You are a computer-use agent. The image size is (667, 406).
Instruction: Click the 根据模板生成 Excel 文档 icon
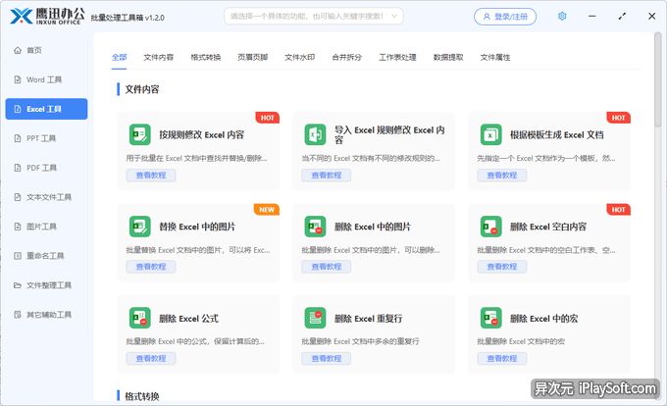point(490,134)
